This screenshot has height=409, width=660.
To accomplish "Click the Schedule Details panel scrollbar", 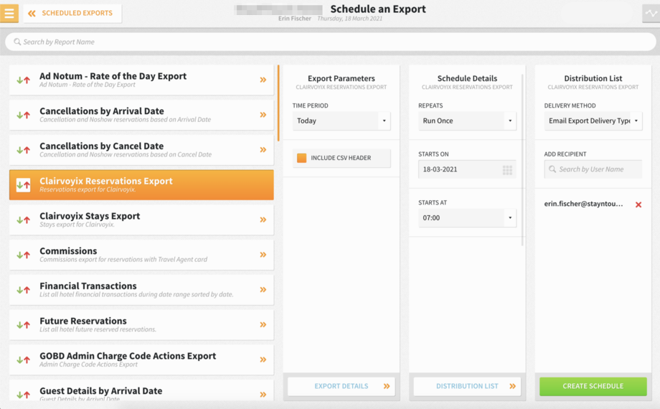I will (522, 160).
